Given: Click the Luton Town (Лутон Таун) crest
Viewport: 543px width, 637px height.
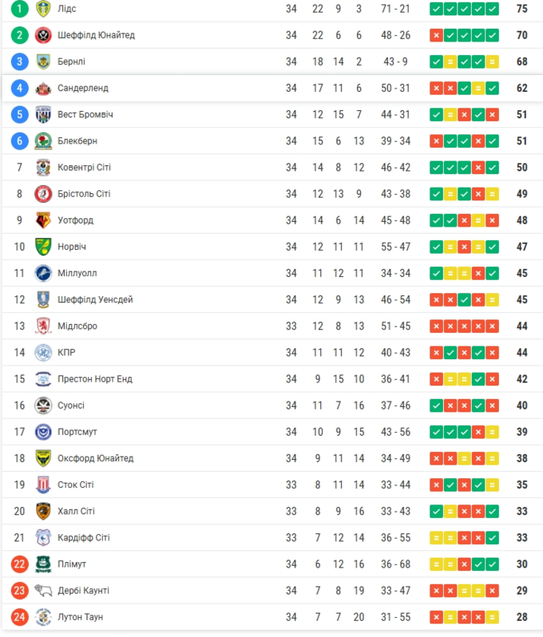Looking at the screenshot, I should [43, 617].
